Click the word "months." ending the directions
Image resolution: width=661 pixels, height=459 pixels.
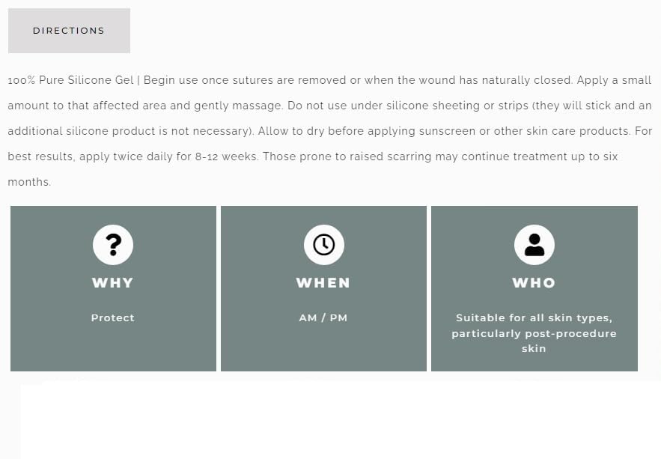(29, 182)
